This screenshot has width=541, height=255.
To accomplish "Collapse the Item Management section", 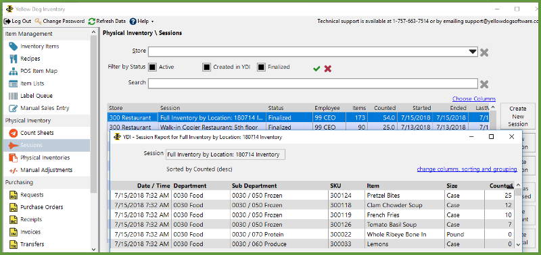I will 47,34.
